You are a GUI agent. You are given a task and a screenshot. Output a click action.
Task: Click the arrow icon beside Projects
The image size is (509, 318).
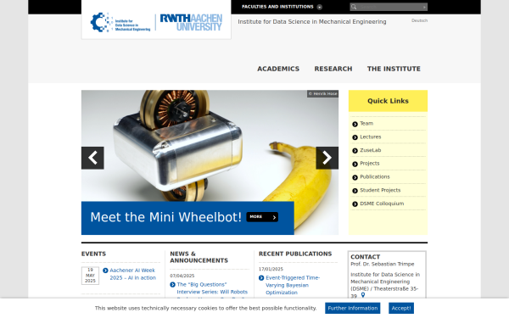[x=355, y=164]
